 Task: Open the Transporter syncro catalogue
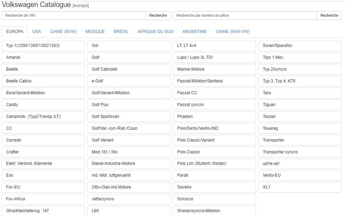tap(300, 152)
